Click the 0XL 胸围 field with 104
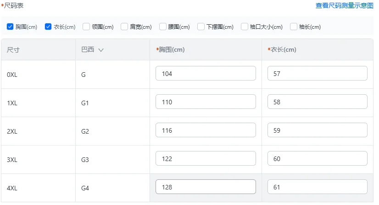Viewport: 379px width, 205px height. [206, 74]
